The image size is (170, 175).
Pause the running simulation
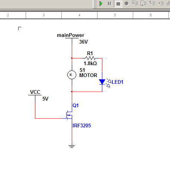[x=109, y=4]
